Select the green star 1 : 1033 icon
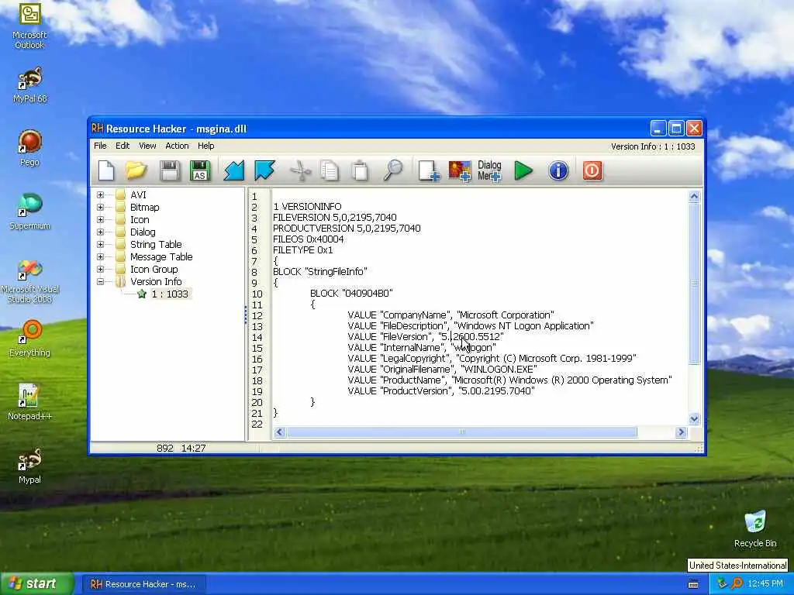 [142, 294]
